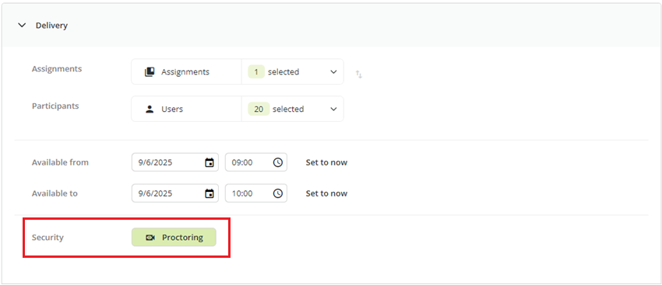The width and height of the screenshot is (662, 285).
Task: Open clock picker for 09:00 time
Action: 278,162
